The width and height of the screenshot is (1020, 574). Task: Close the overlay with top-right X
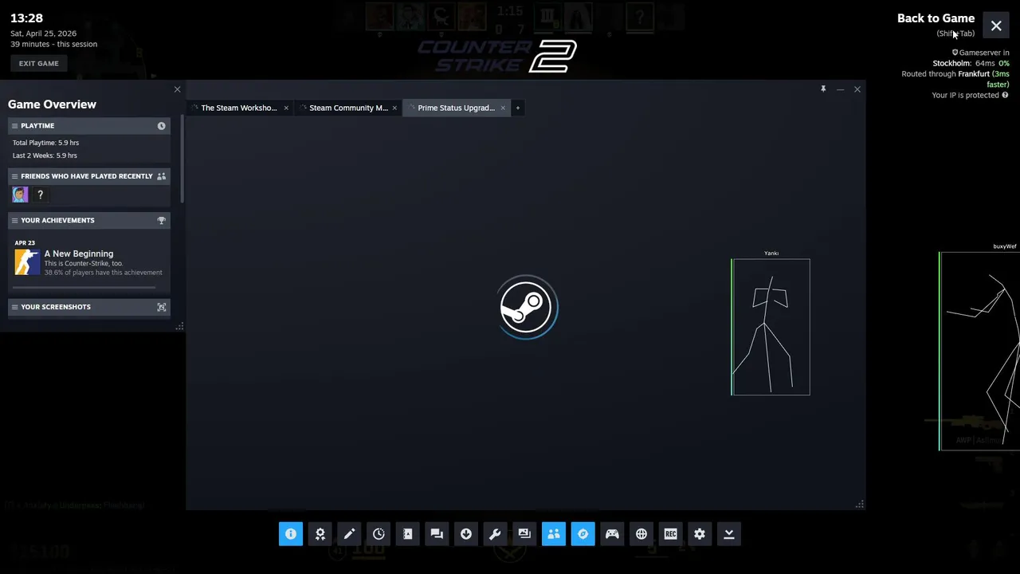[x=996, y=26]
